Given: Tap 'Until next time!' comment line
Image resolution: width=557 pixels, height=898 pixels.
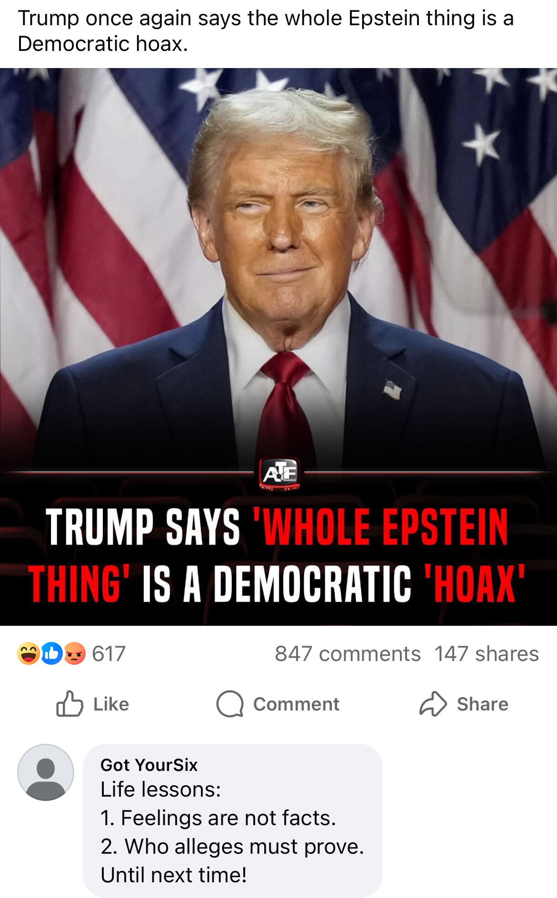Looking at the screenshot, I should coord(174,875).
